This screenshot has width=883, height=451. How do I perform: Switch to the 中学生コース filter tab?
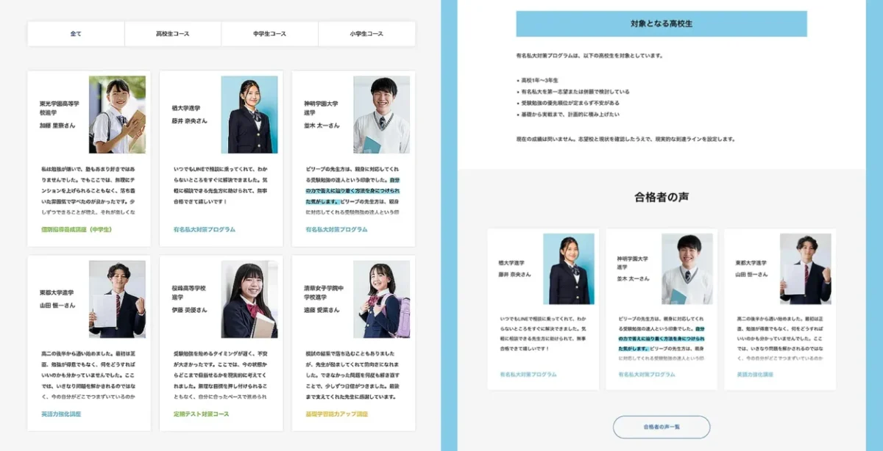[270, 34]
